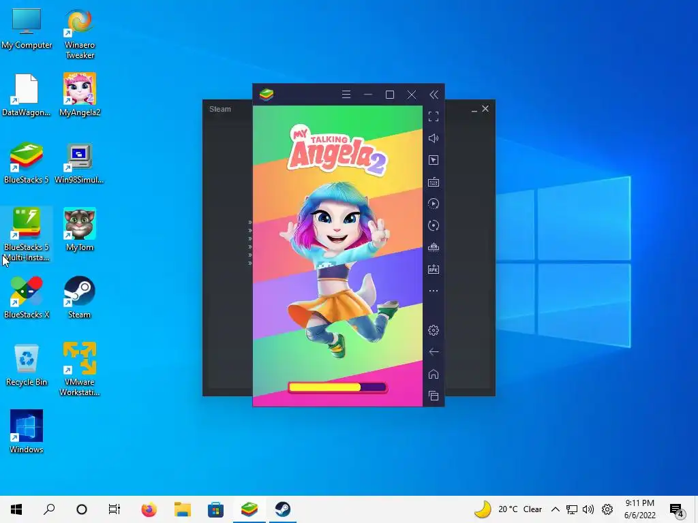This screenshot has height=523, width=698.
Task: Click Install APK icon in BlueStacks sidebar
Action: tap(434, 269)
